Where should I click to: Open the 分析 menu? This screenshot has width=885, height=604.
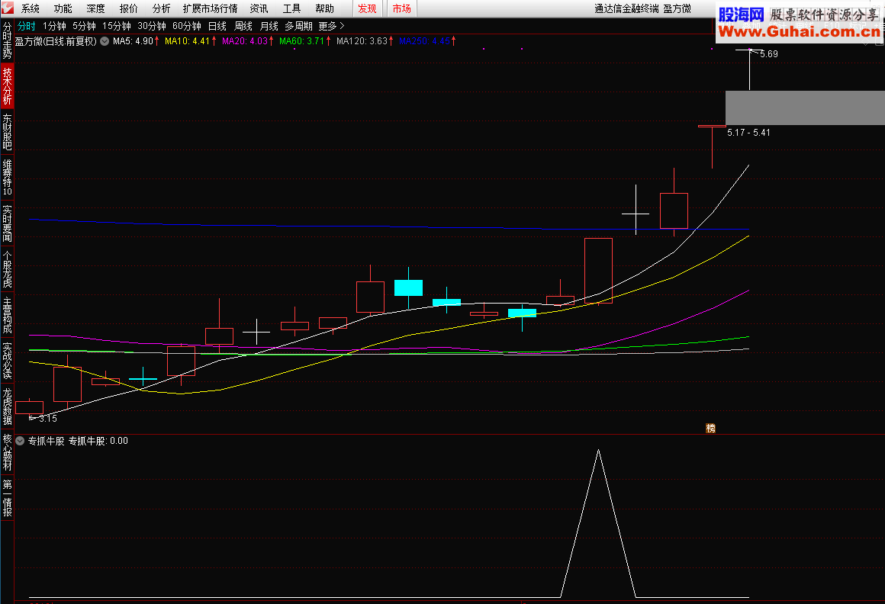pos(162,8)
